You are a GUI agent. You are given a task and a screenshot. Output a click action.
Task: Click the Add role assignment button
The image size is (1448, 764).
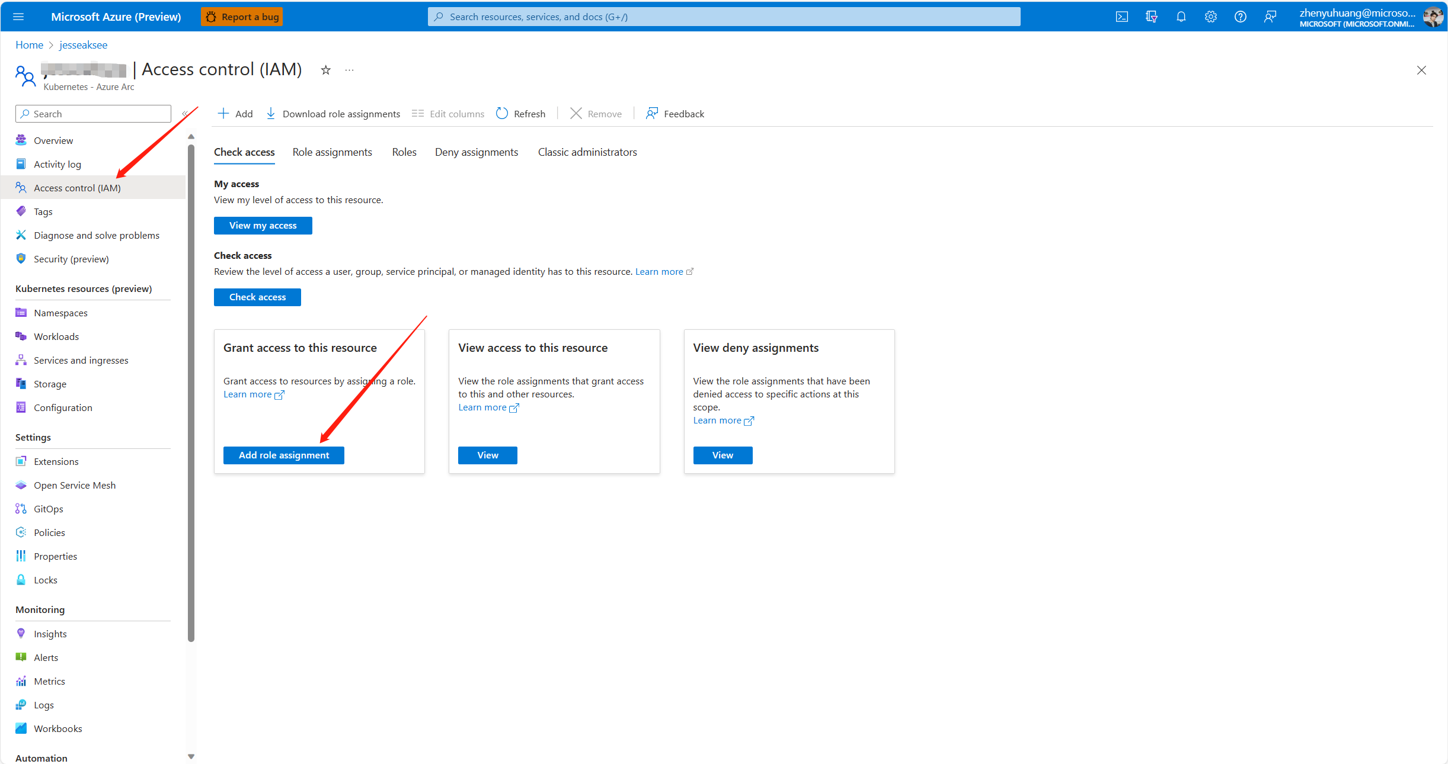click(283, 455)
